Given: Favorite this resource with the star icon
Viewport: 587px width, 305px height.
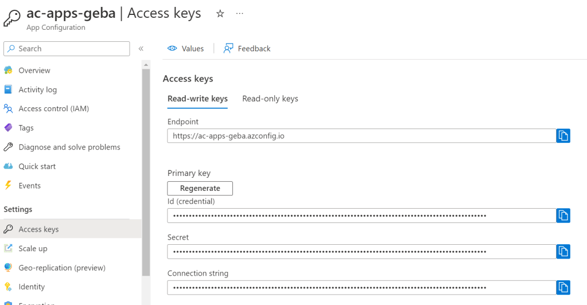Looking at the screenshot, I should 220,14.
